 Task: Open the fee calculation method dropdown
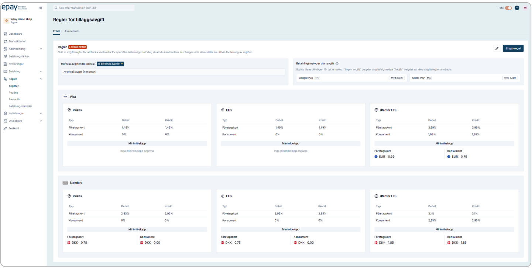pos(173,72)
